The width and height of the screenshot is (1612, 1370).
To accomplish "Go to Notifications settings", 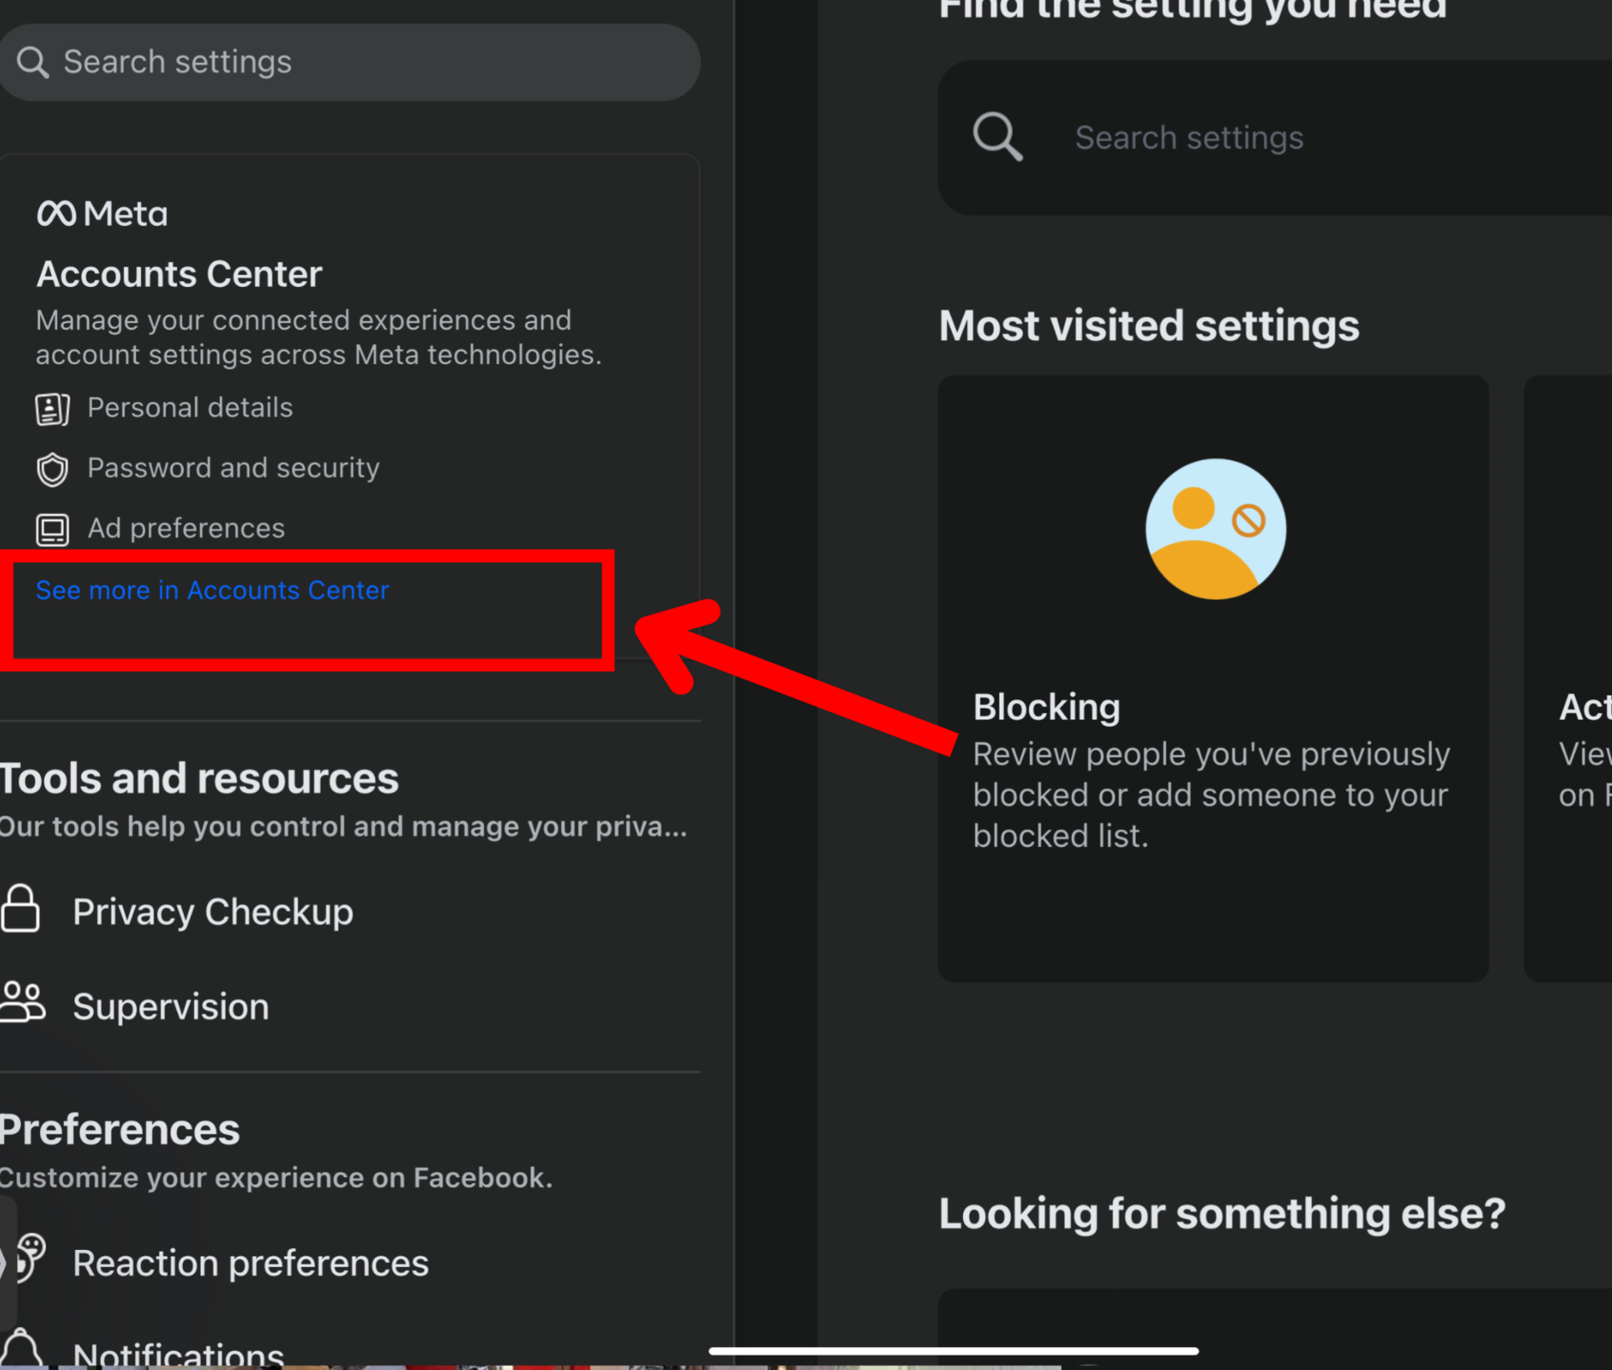I will 178,1352.
